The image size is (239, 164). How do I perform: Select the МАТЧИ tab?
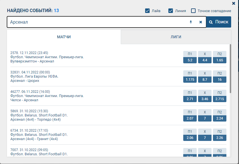pyautogui.click(x=64, y=37)
